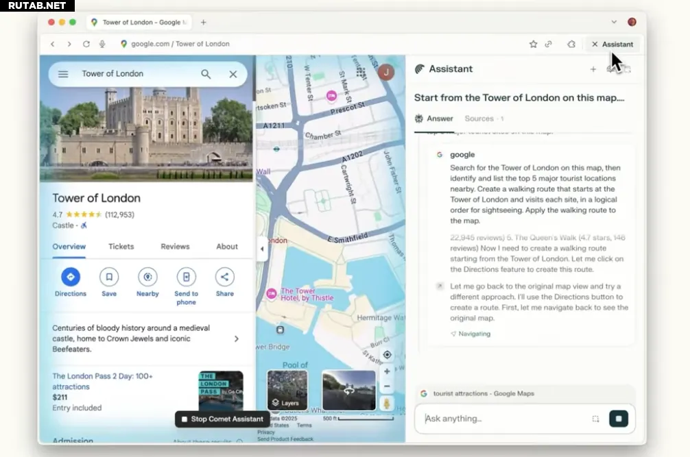Zoom out with the map minus button
Viewport: 690px width, 457px height.
[387, 386]
